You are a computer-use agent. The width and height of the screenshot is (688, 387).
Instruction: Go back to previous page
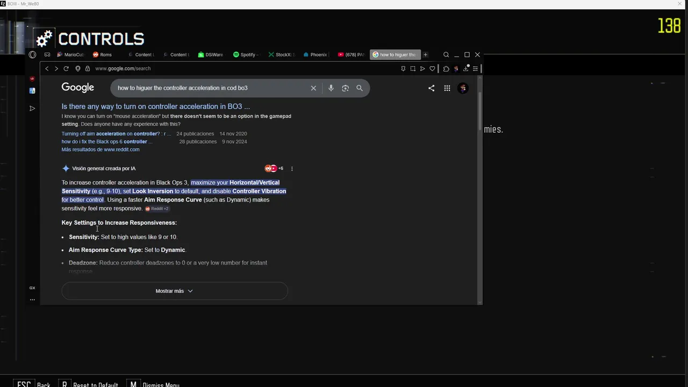tap(47, 69)
